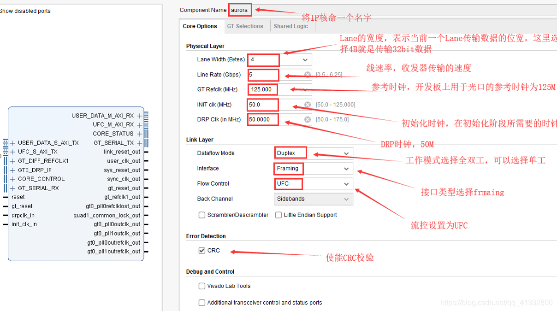The height and width of the screenshot is (311, 557).
Task: Select the reset port in the diagram
Action: (x=18, y=197)
